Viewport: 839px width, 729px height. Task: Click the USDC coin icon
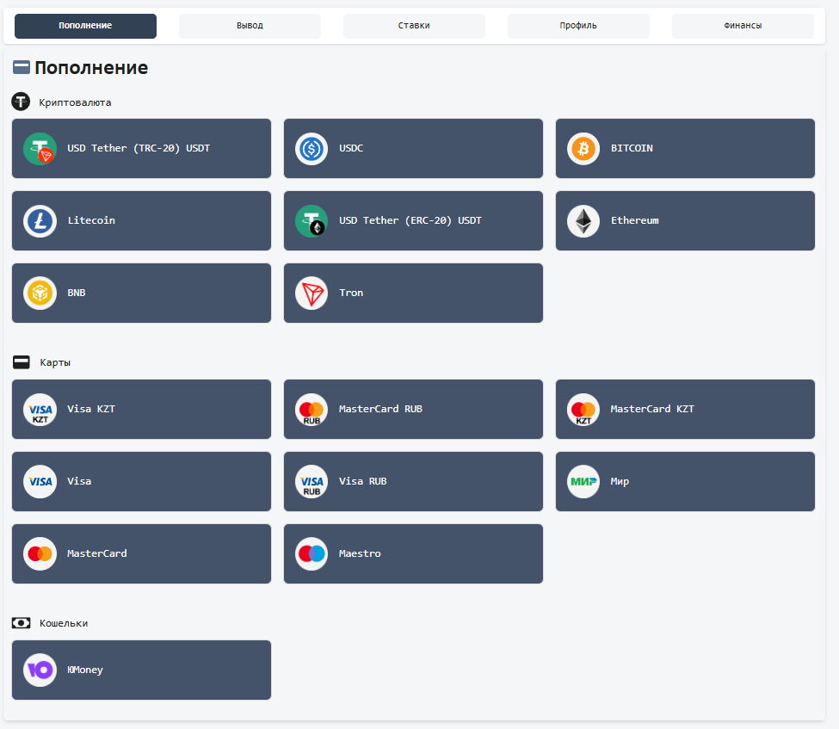[311, 148]
